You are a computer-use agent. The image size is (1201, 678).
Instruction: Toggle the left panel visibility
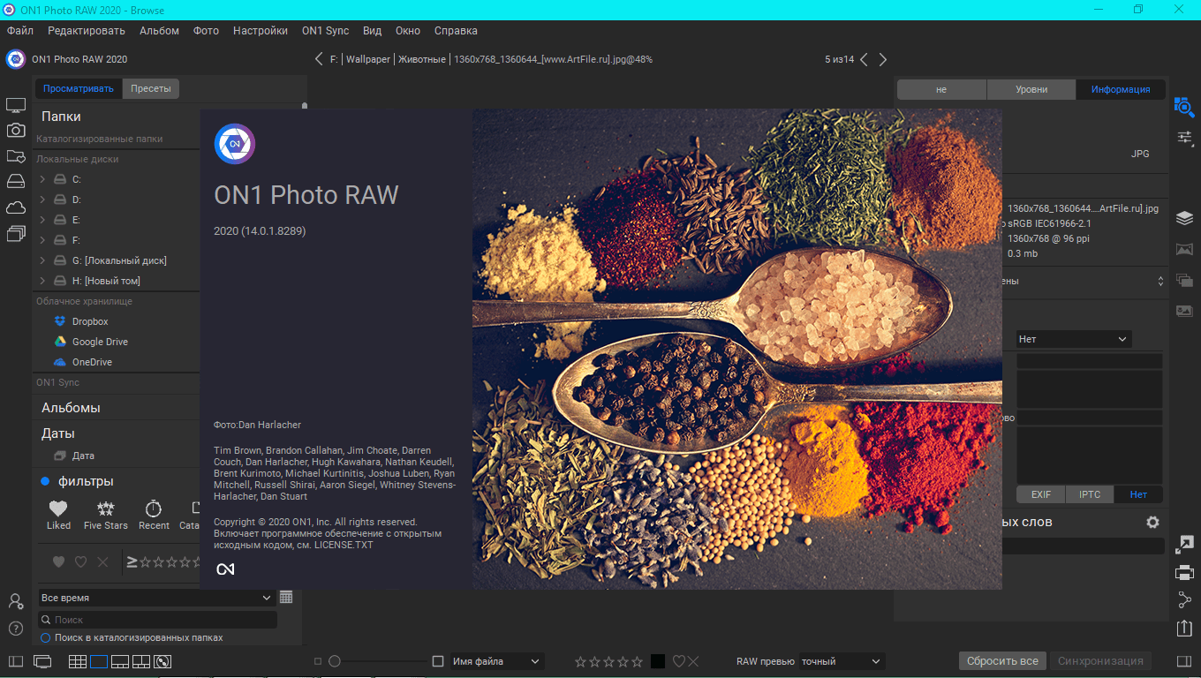coord(16,661)
